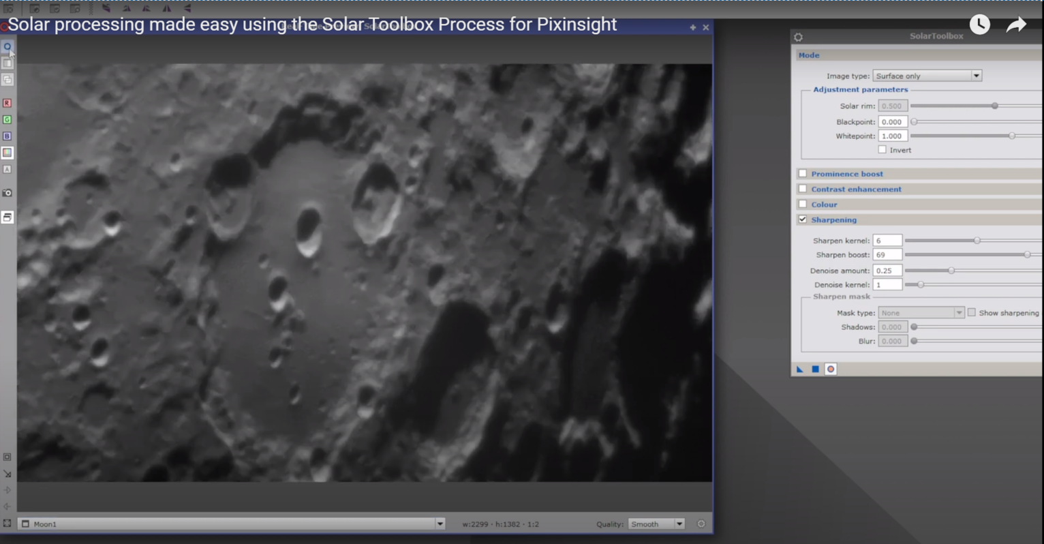This screenshot has height=544, width=1044.
Task: Click the Sharpening section title
Action: 833,220
